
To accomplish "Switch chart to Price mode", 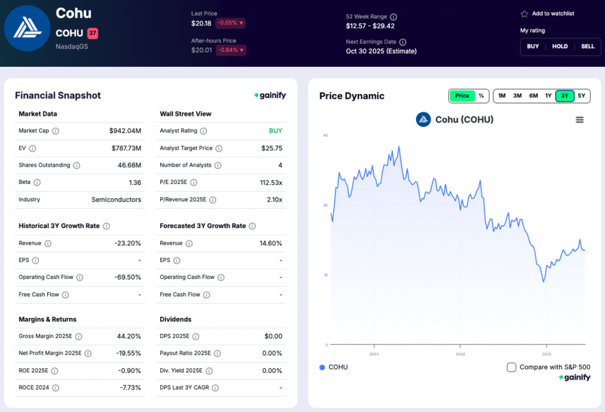I will tap(462, 96).
